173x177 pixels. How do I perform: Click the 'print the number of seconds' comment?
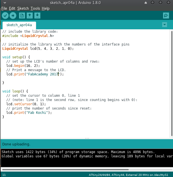pyautogui.click(x=49, y=108)
